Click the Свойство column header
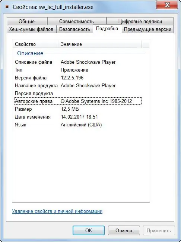This screenshot has width=181, height=242. coord(35,44)
